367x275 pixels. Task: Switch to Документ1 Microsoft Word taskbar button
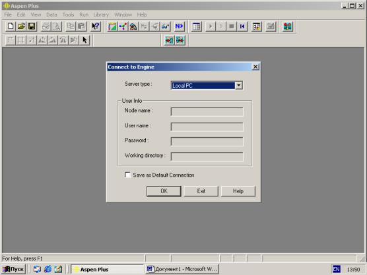pyautogui.click(x=182, y=269)
